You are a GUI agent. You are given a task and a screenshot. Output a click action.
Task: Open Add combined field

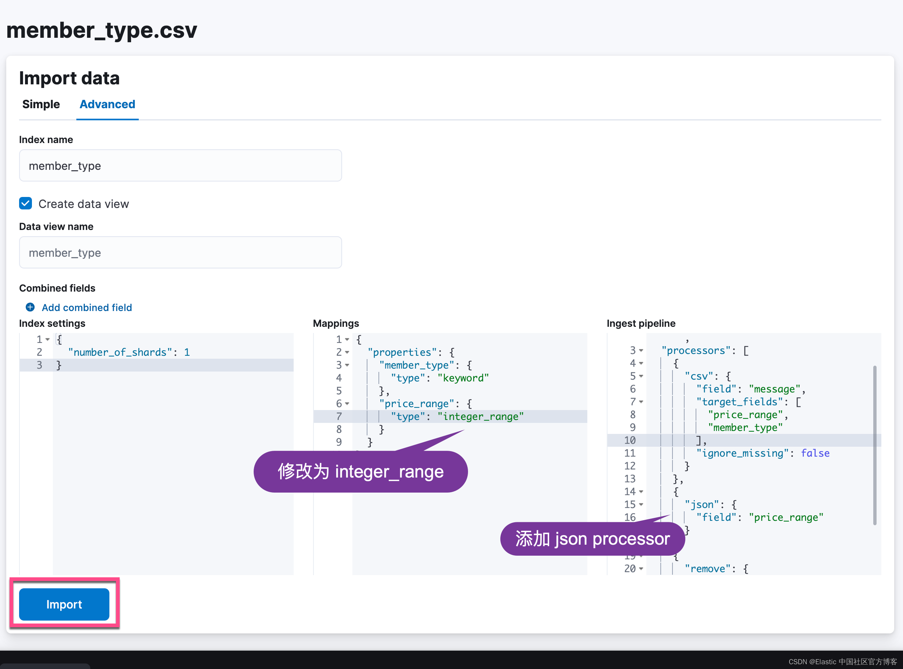click(x=86, y=307)
